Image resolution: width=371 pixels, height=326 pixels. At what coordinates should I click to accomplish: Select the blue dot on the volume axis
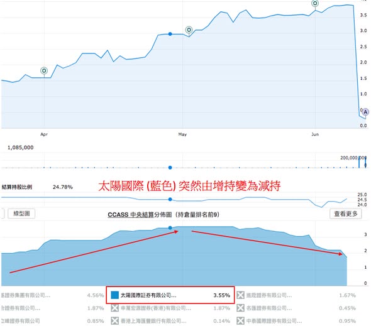(170, 168)
